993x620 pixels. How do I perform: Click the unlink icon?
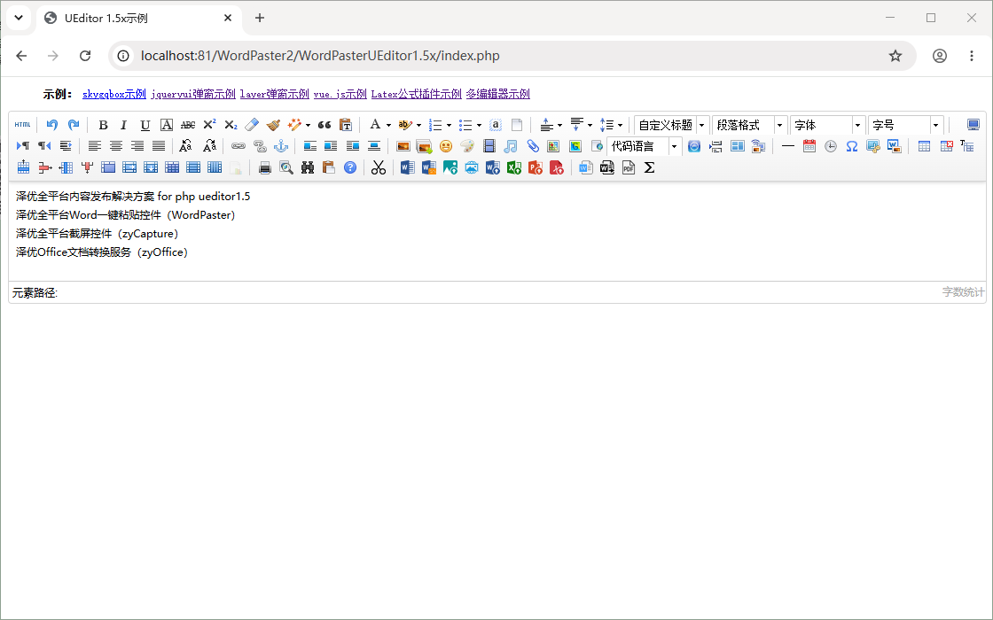click(x=260, y=146)
